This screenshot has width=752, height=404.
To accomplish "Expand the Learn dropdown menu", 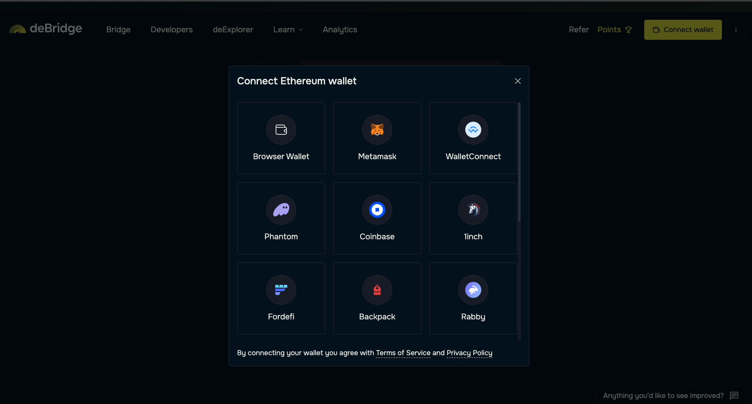I will 288,30.
